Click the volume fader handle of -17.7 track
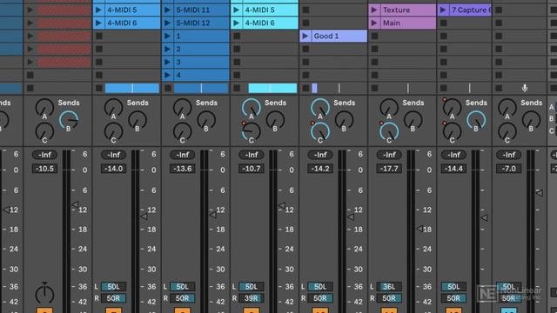 point(419,229)
